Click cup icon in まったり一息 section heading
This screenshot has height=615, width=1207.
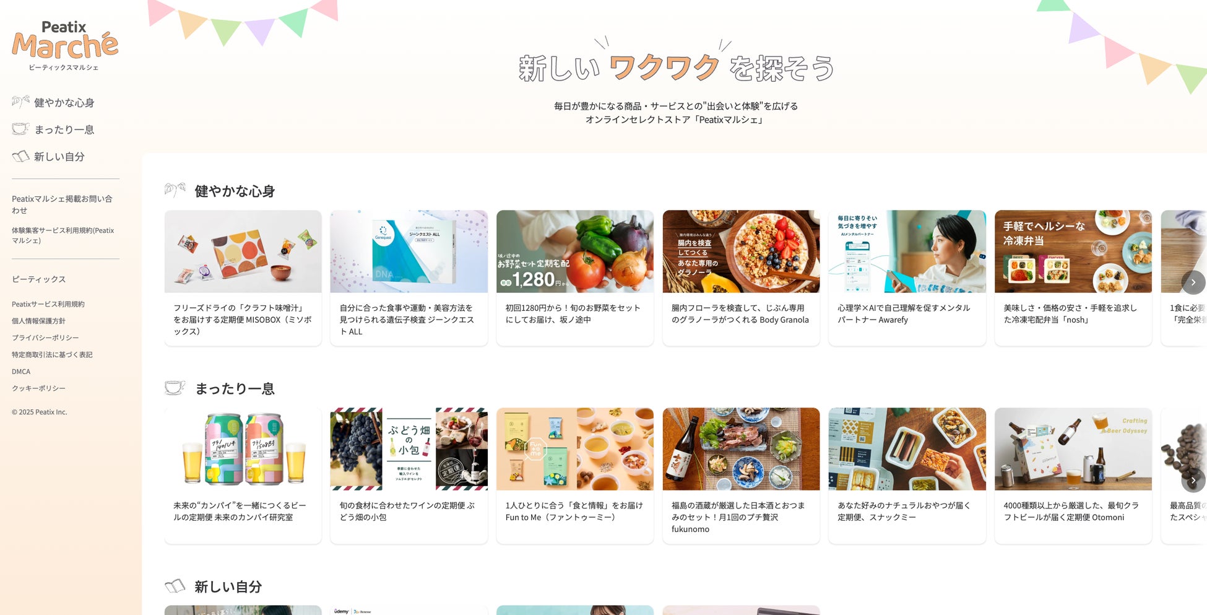tap(175, 388)
